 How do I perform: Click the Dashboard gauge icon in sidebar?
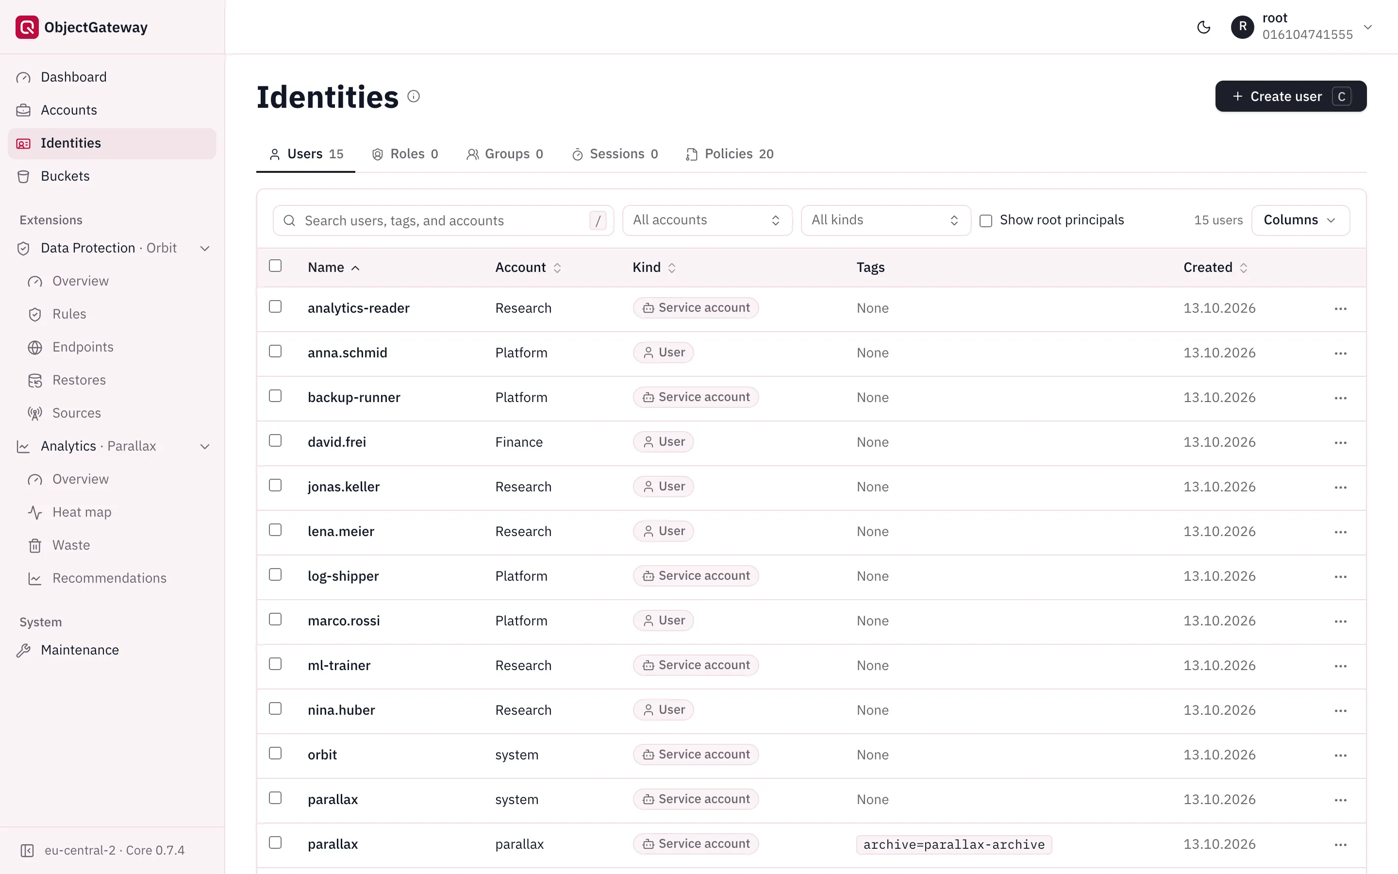pos(23,78)
